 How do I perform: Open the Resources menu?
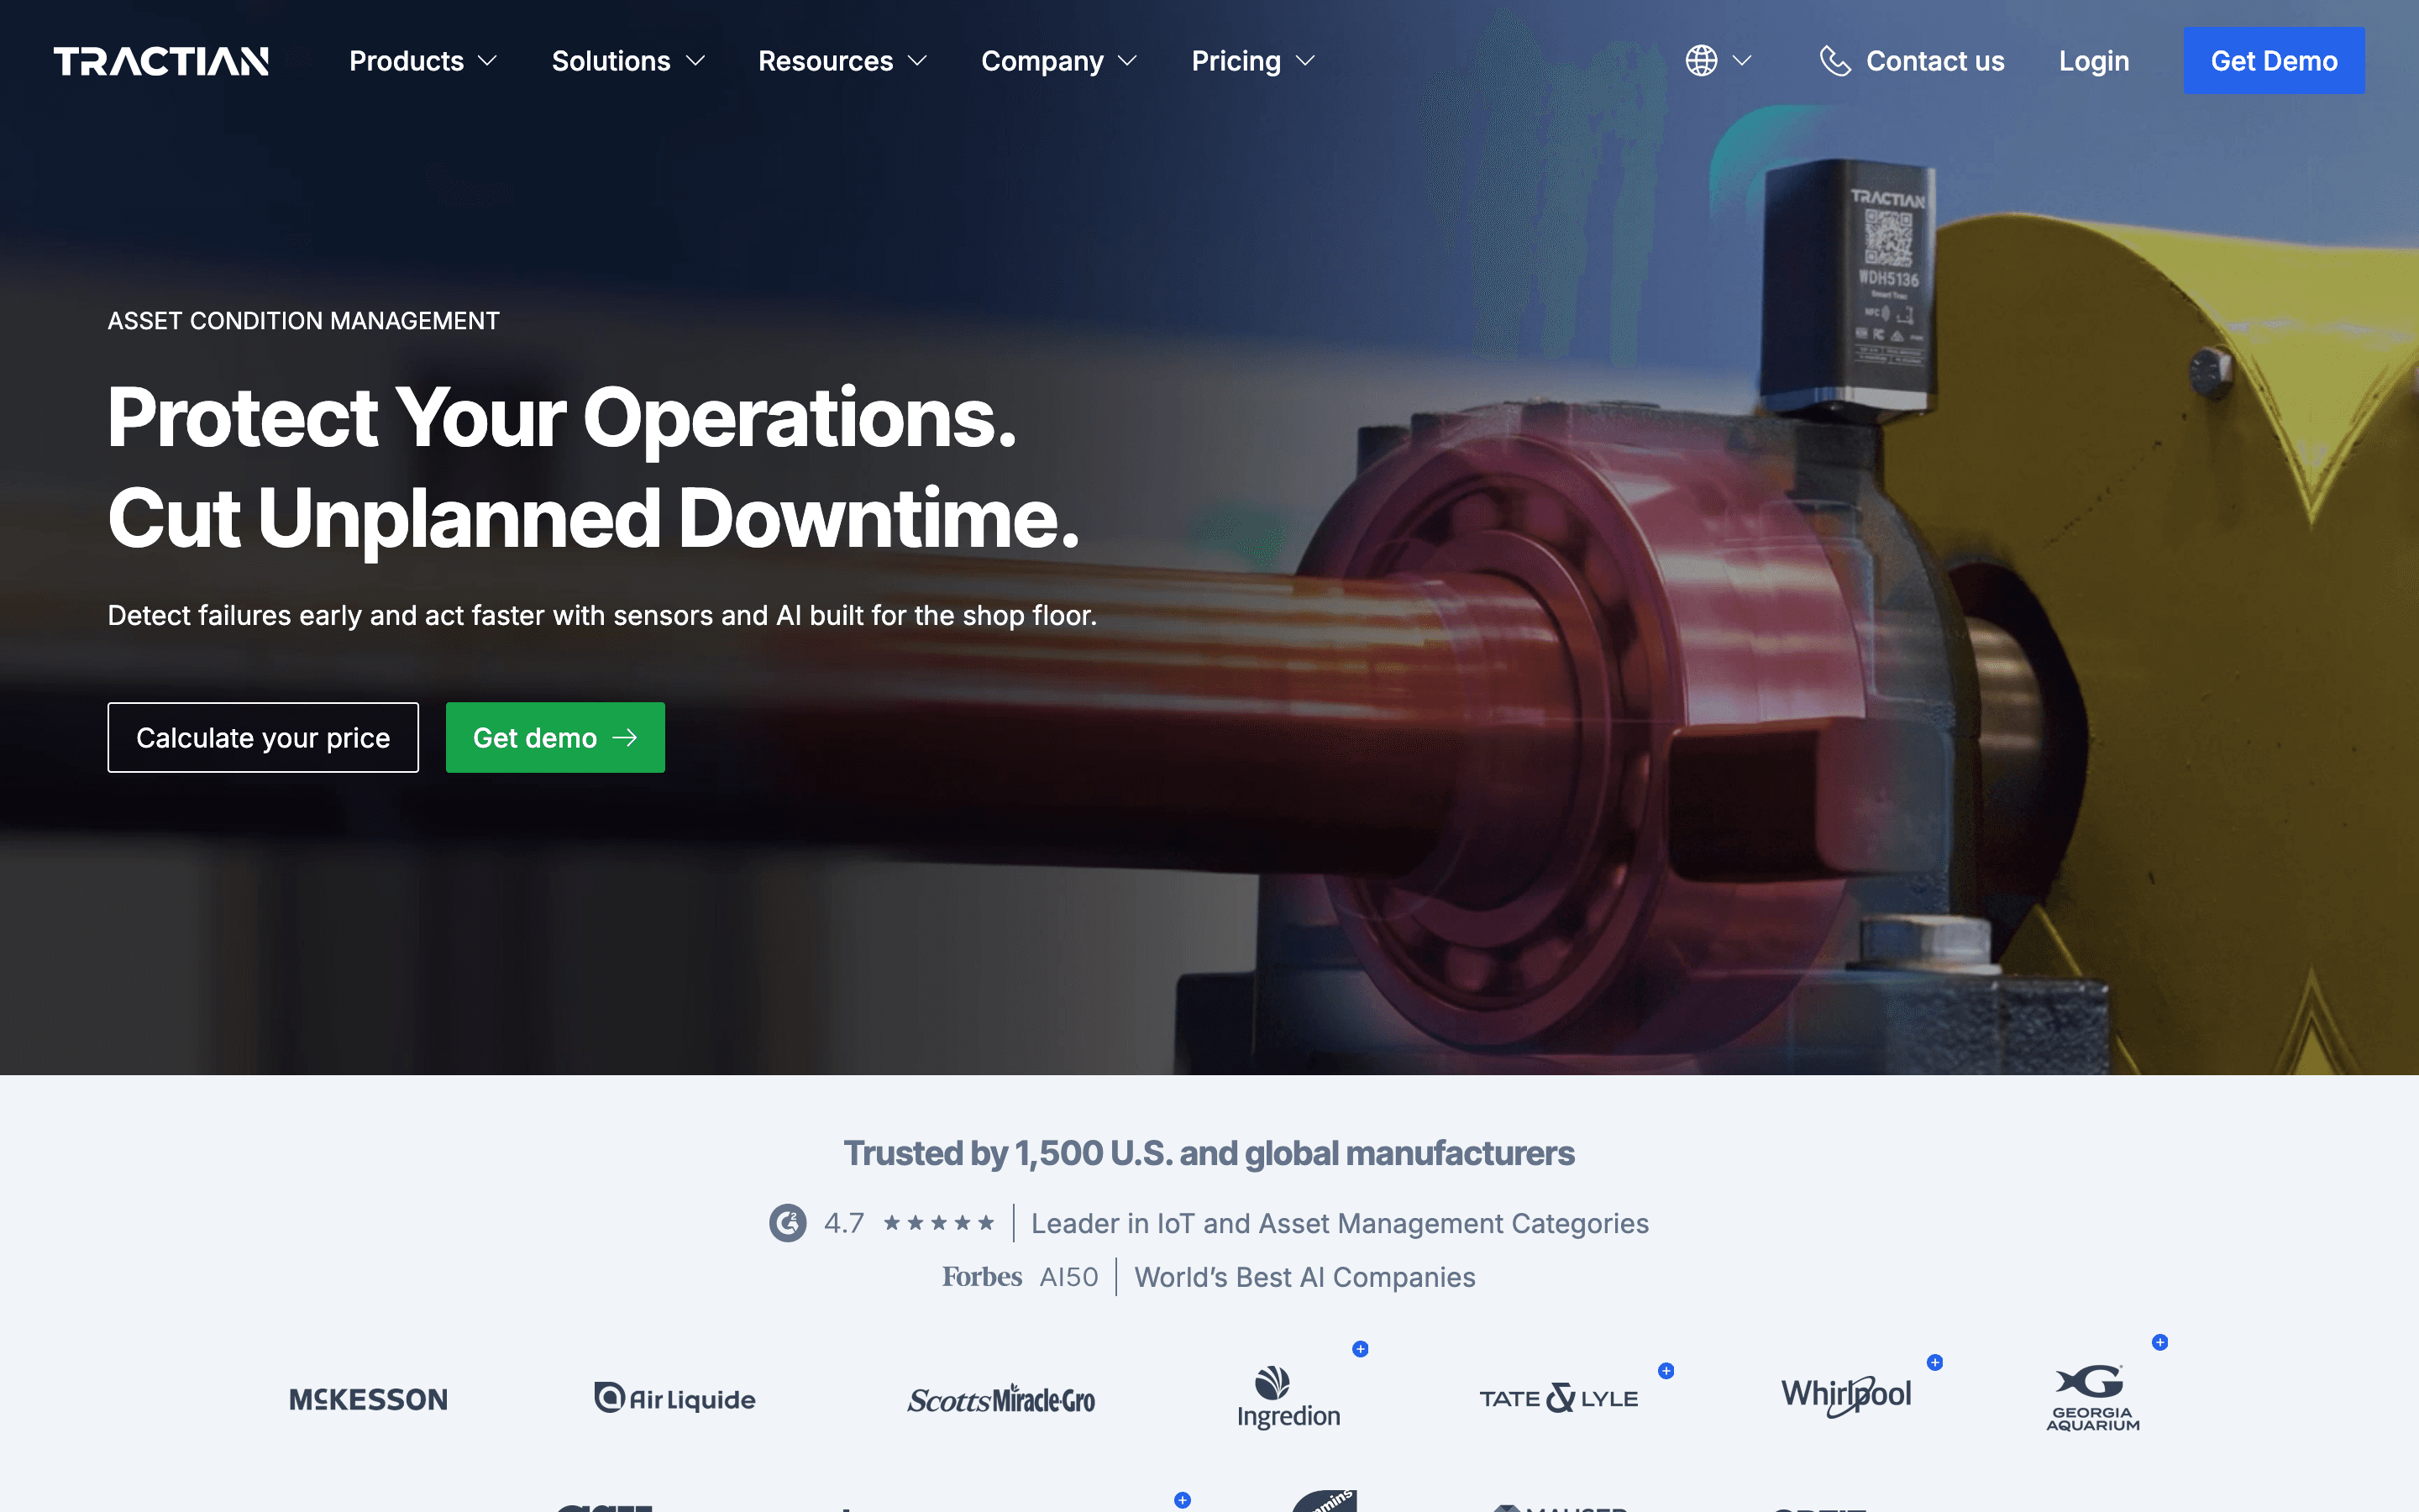pos(842,61)
